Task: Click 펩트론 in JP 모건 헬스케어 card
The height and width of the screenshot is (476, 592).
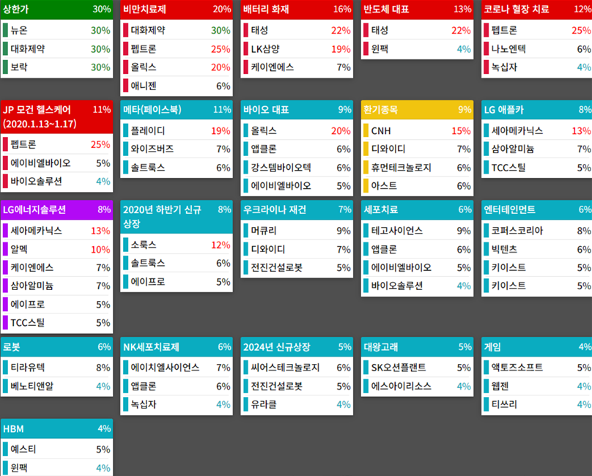Action: (56, 144)
